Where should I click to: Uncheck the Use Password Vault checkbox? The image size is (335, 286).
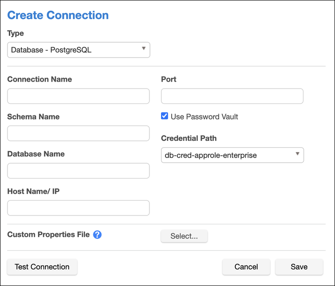[165, 116]
